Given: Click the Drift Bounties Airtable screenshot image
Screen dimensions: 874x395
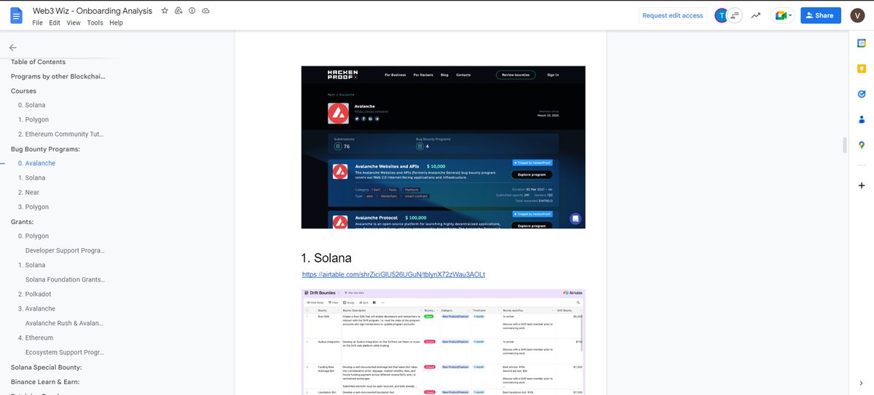Looking at the screenshot, I should 444,341.
